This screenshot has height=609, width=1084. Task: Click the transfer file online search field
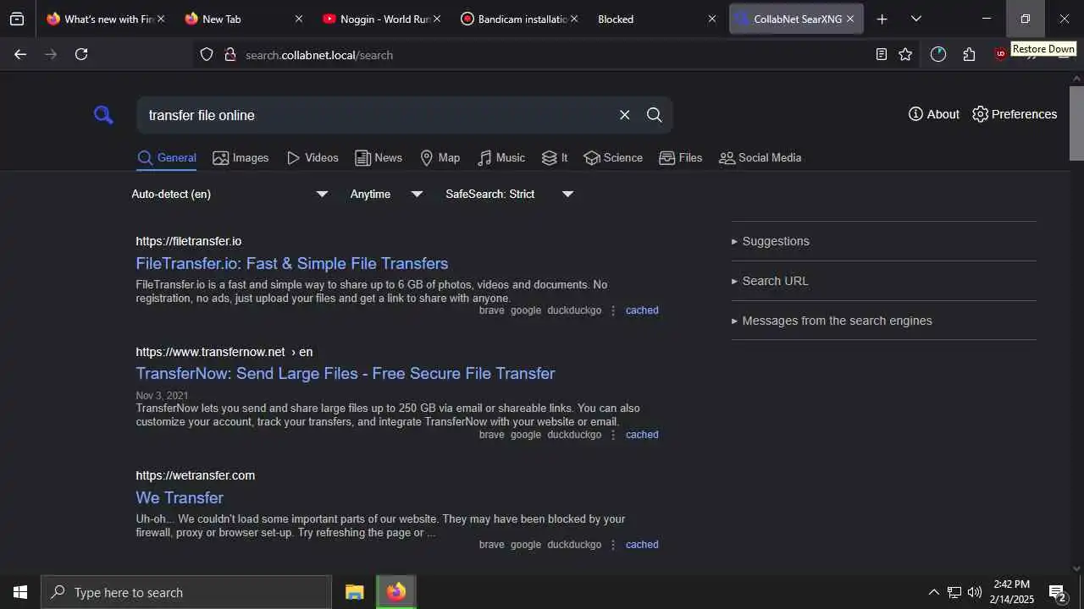377,115
